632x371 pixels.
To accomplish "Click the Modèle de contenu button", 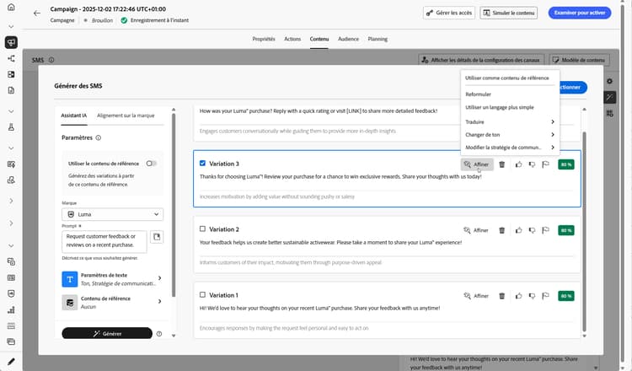I will pos(579,60).
